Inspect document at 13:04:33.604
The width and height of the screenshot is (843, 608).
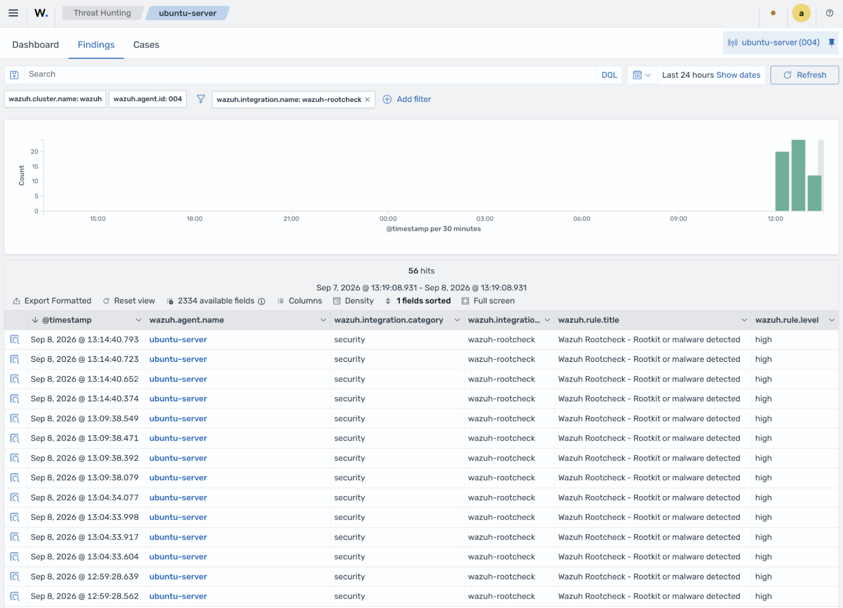tap(15, 557)
